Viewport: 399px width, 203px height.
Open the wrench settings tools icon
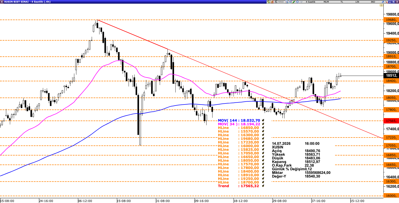(x=386, y=2)
